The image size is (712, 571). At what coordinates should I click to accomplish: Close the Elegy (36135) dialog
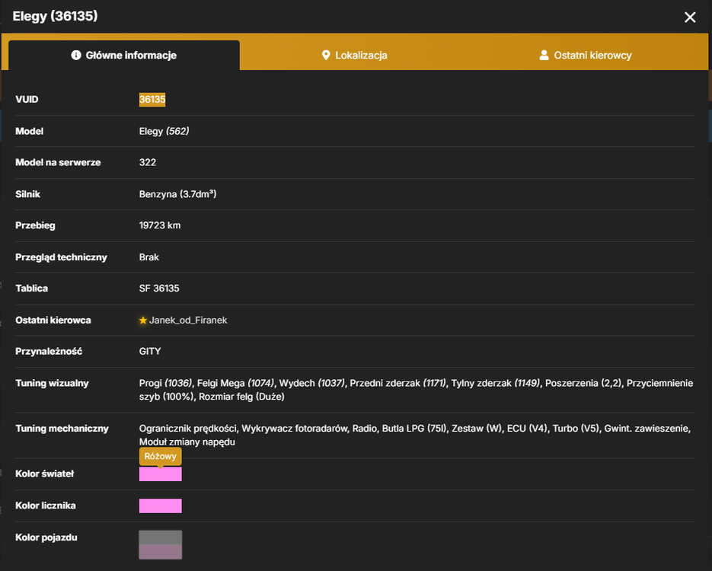pos(690,18)
